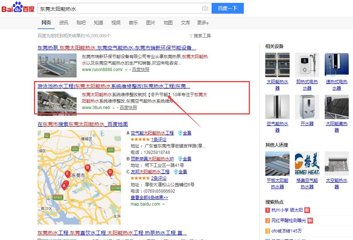
Task: Open the 更多 more categories menu
Action: point(203,23)
